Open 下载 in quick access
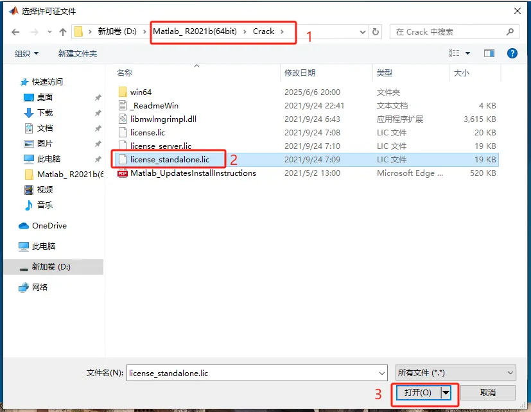531x412 pixels. [x=45, y=113]
